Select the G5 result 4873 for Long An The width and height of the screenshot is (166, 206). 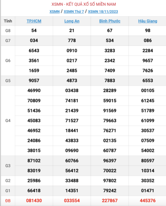[x=72, y=81]
